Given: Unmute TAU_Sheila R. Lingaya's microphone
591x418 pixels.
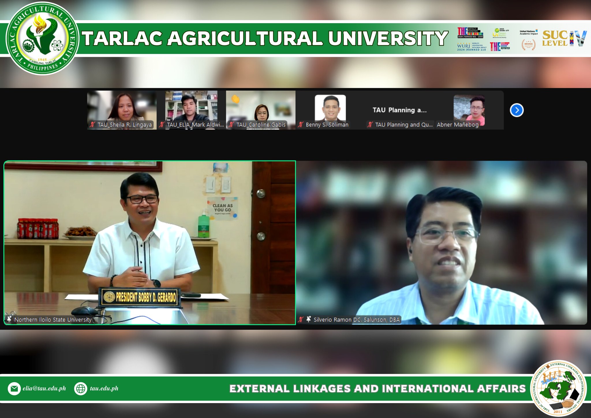Looking at the screenshot, I should pyautogui.click(x=92, y=124).
